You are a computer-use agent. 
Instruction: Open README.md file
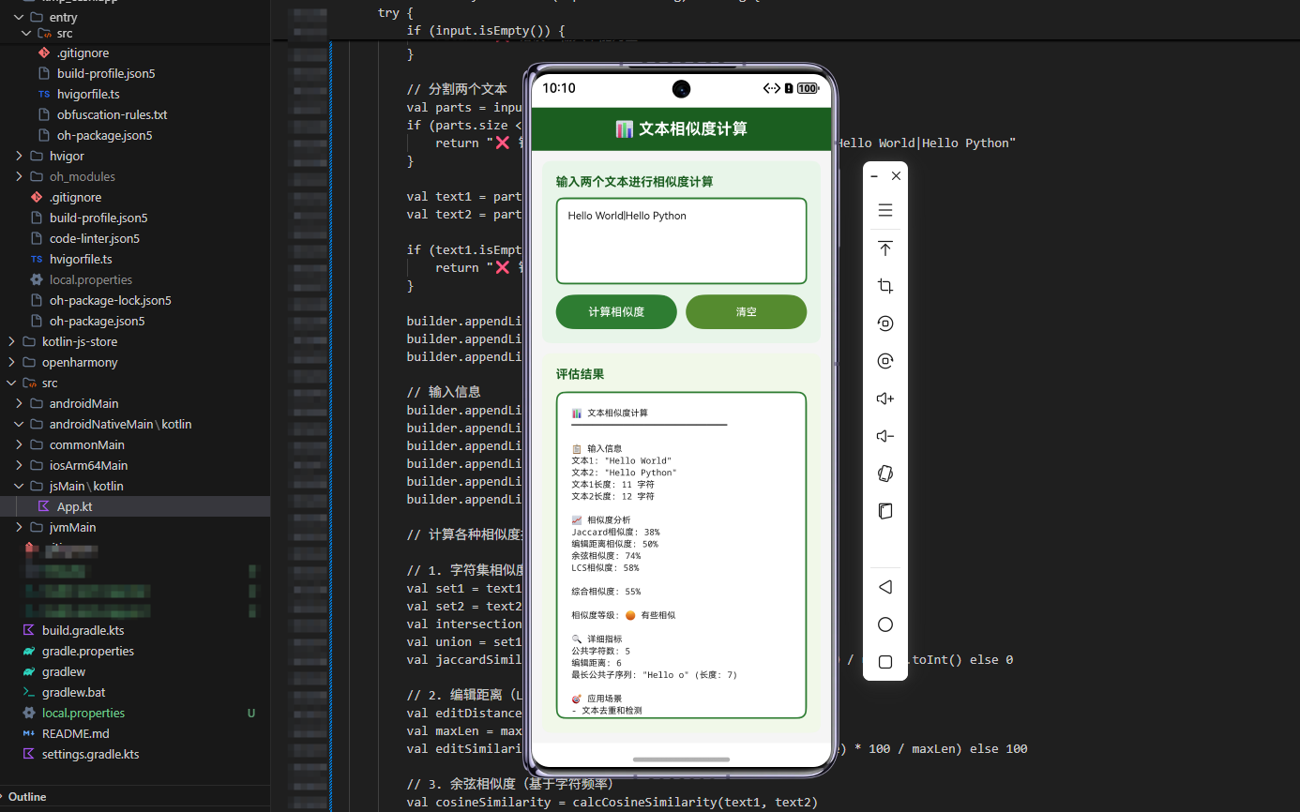(x=75, y=733)
